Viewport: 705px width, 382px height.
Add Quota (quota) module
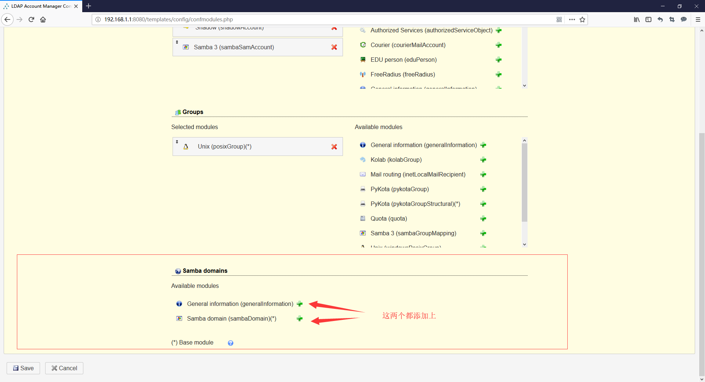click(x=483, y=218)
